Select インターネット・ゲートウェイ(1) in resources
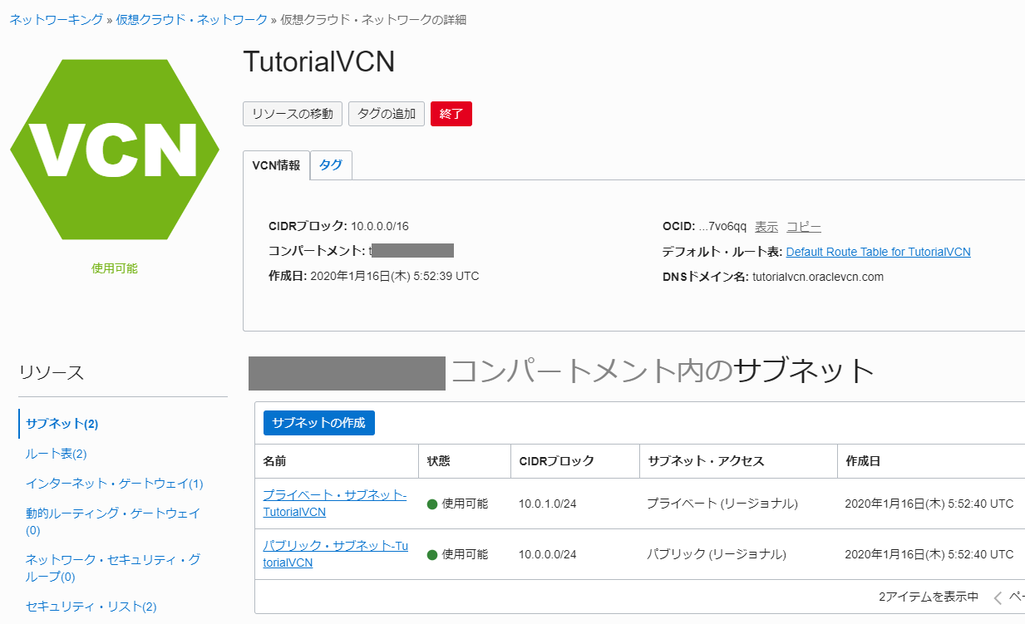Viewport: 1025px width, 624px height. pos(114,484)
